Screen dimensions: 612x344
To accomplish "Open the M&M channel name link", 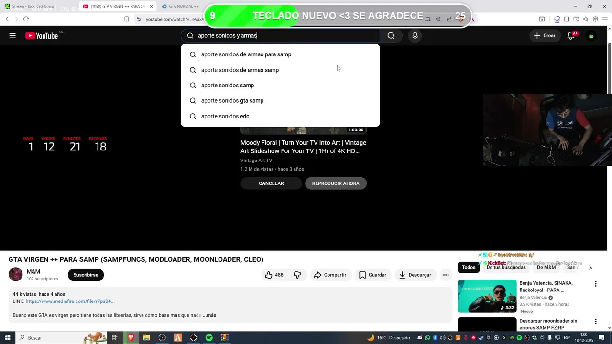I will click(x=33, y=271).
